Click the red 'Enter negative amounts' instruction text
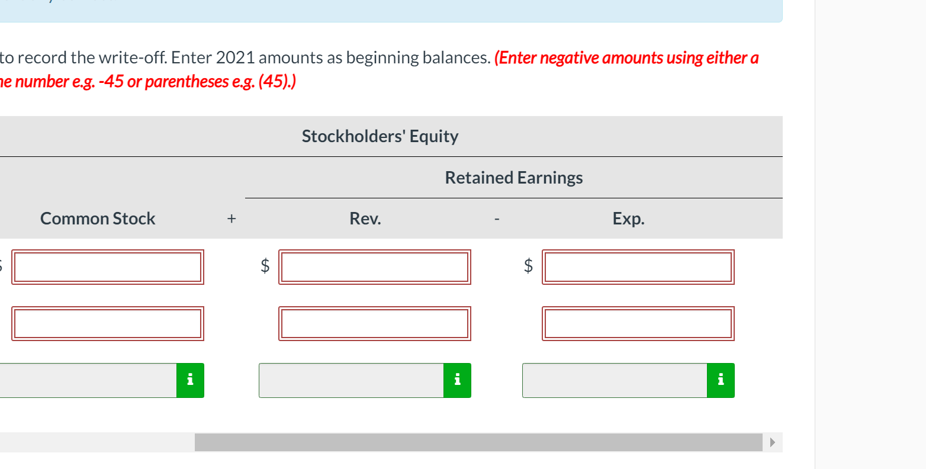 (380, 69)
